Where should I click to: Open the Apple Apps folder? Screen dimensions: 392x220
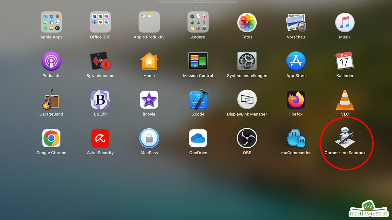click(51, 22)
